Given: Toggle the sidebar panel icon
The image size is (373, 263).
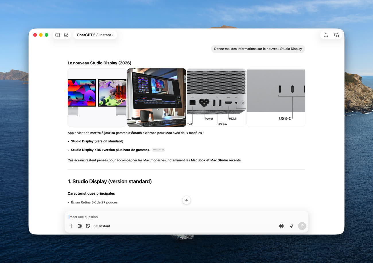Looking at the screenshot, I should point(58,35).
